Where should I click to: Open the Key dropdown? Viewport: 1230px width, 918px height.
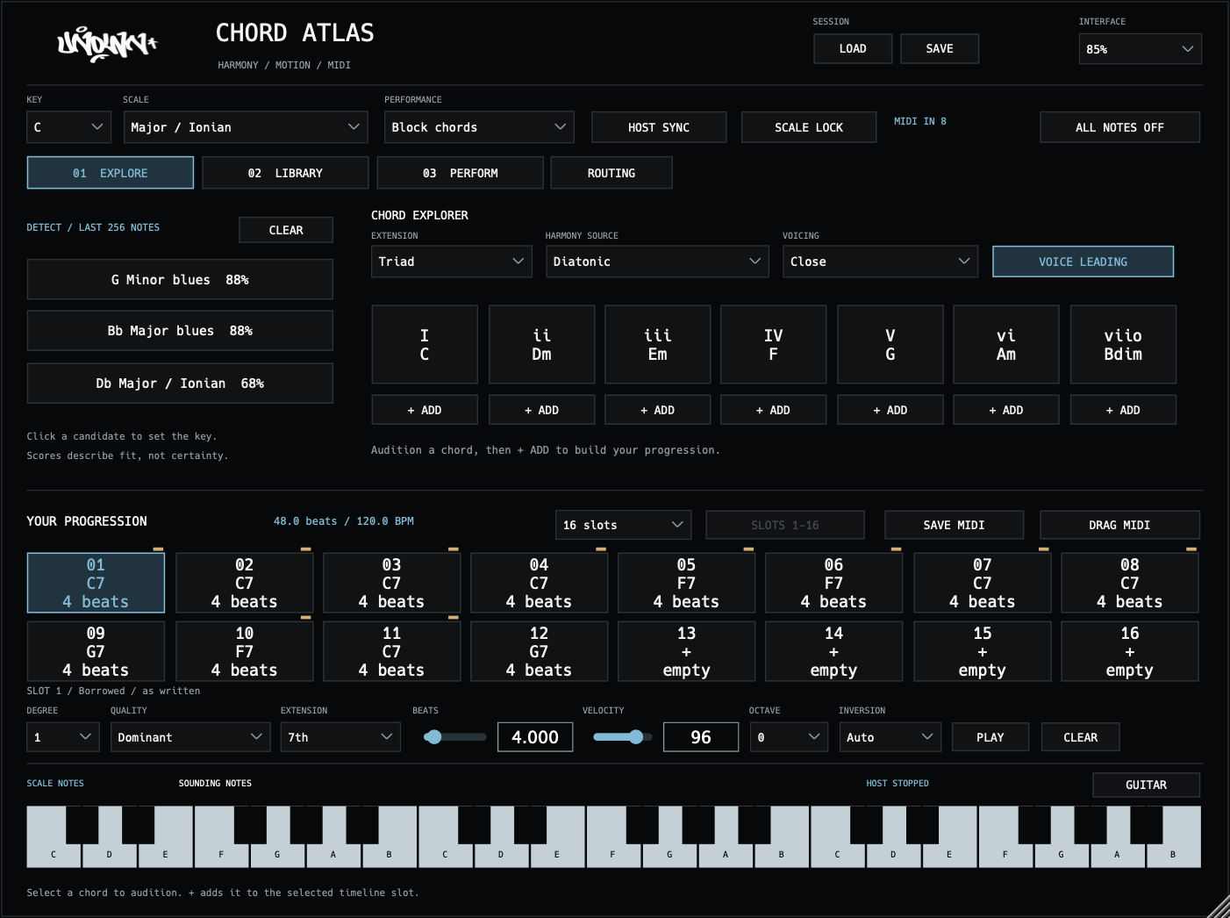[x=68, y=127]
